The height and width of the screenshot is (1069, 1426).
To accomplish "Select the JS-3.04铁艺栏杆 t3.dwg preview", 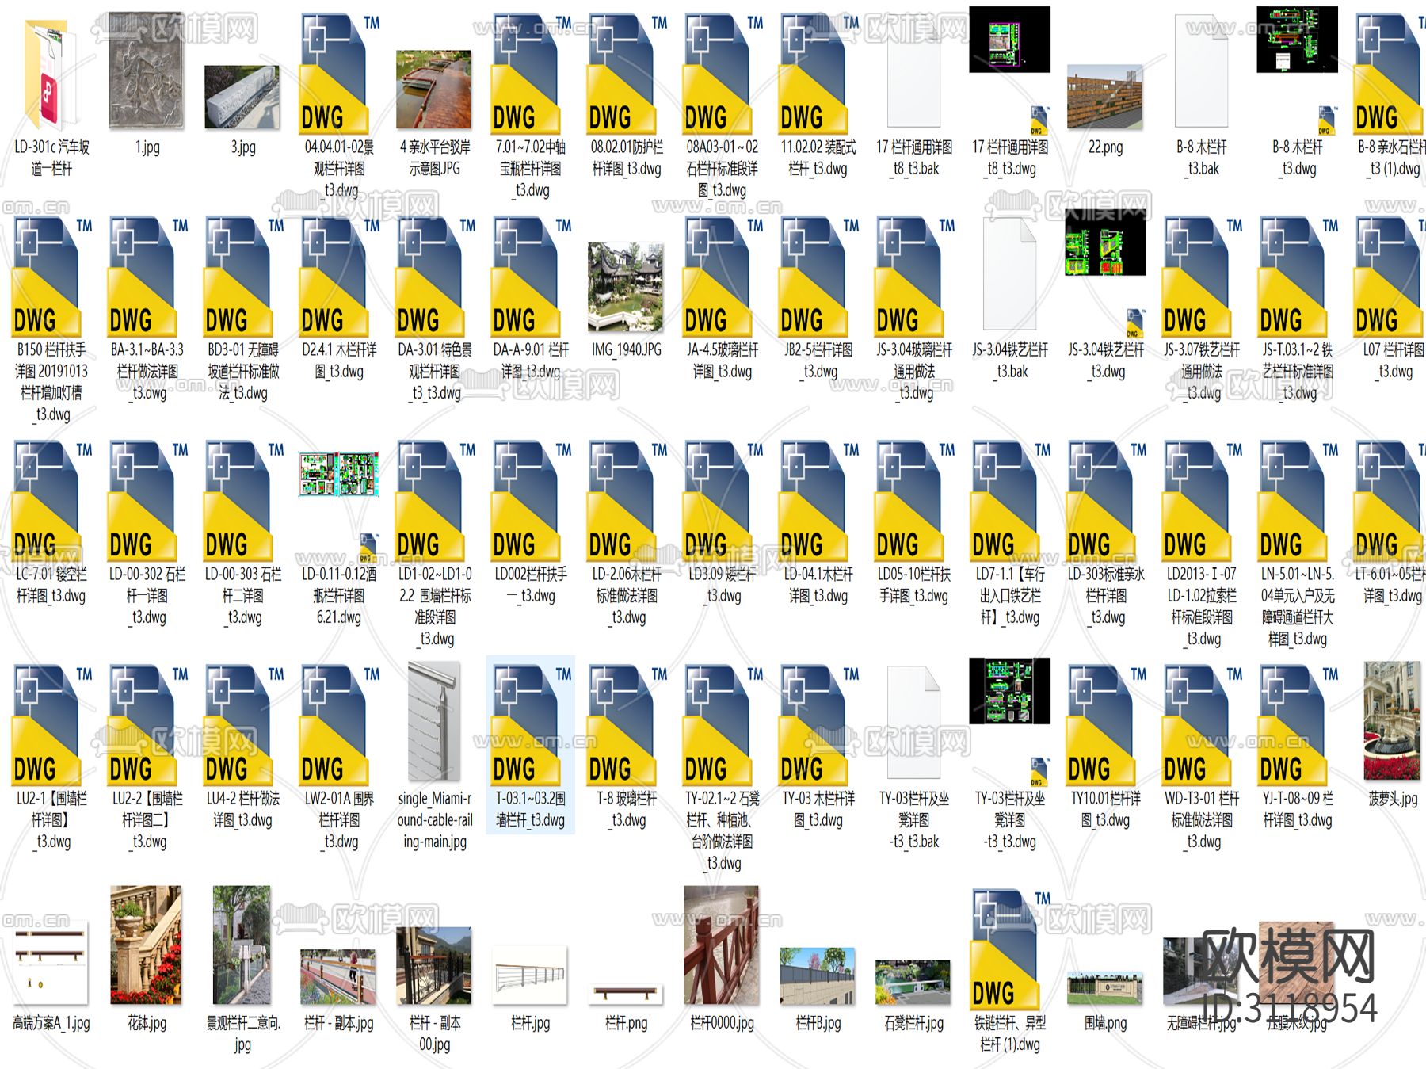I will (1105, 242).
